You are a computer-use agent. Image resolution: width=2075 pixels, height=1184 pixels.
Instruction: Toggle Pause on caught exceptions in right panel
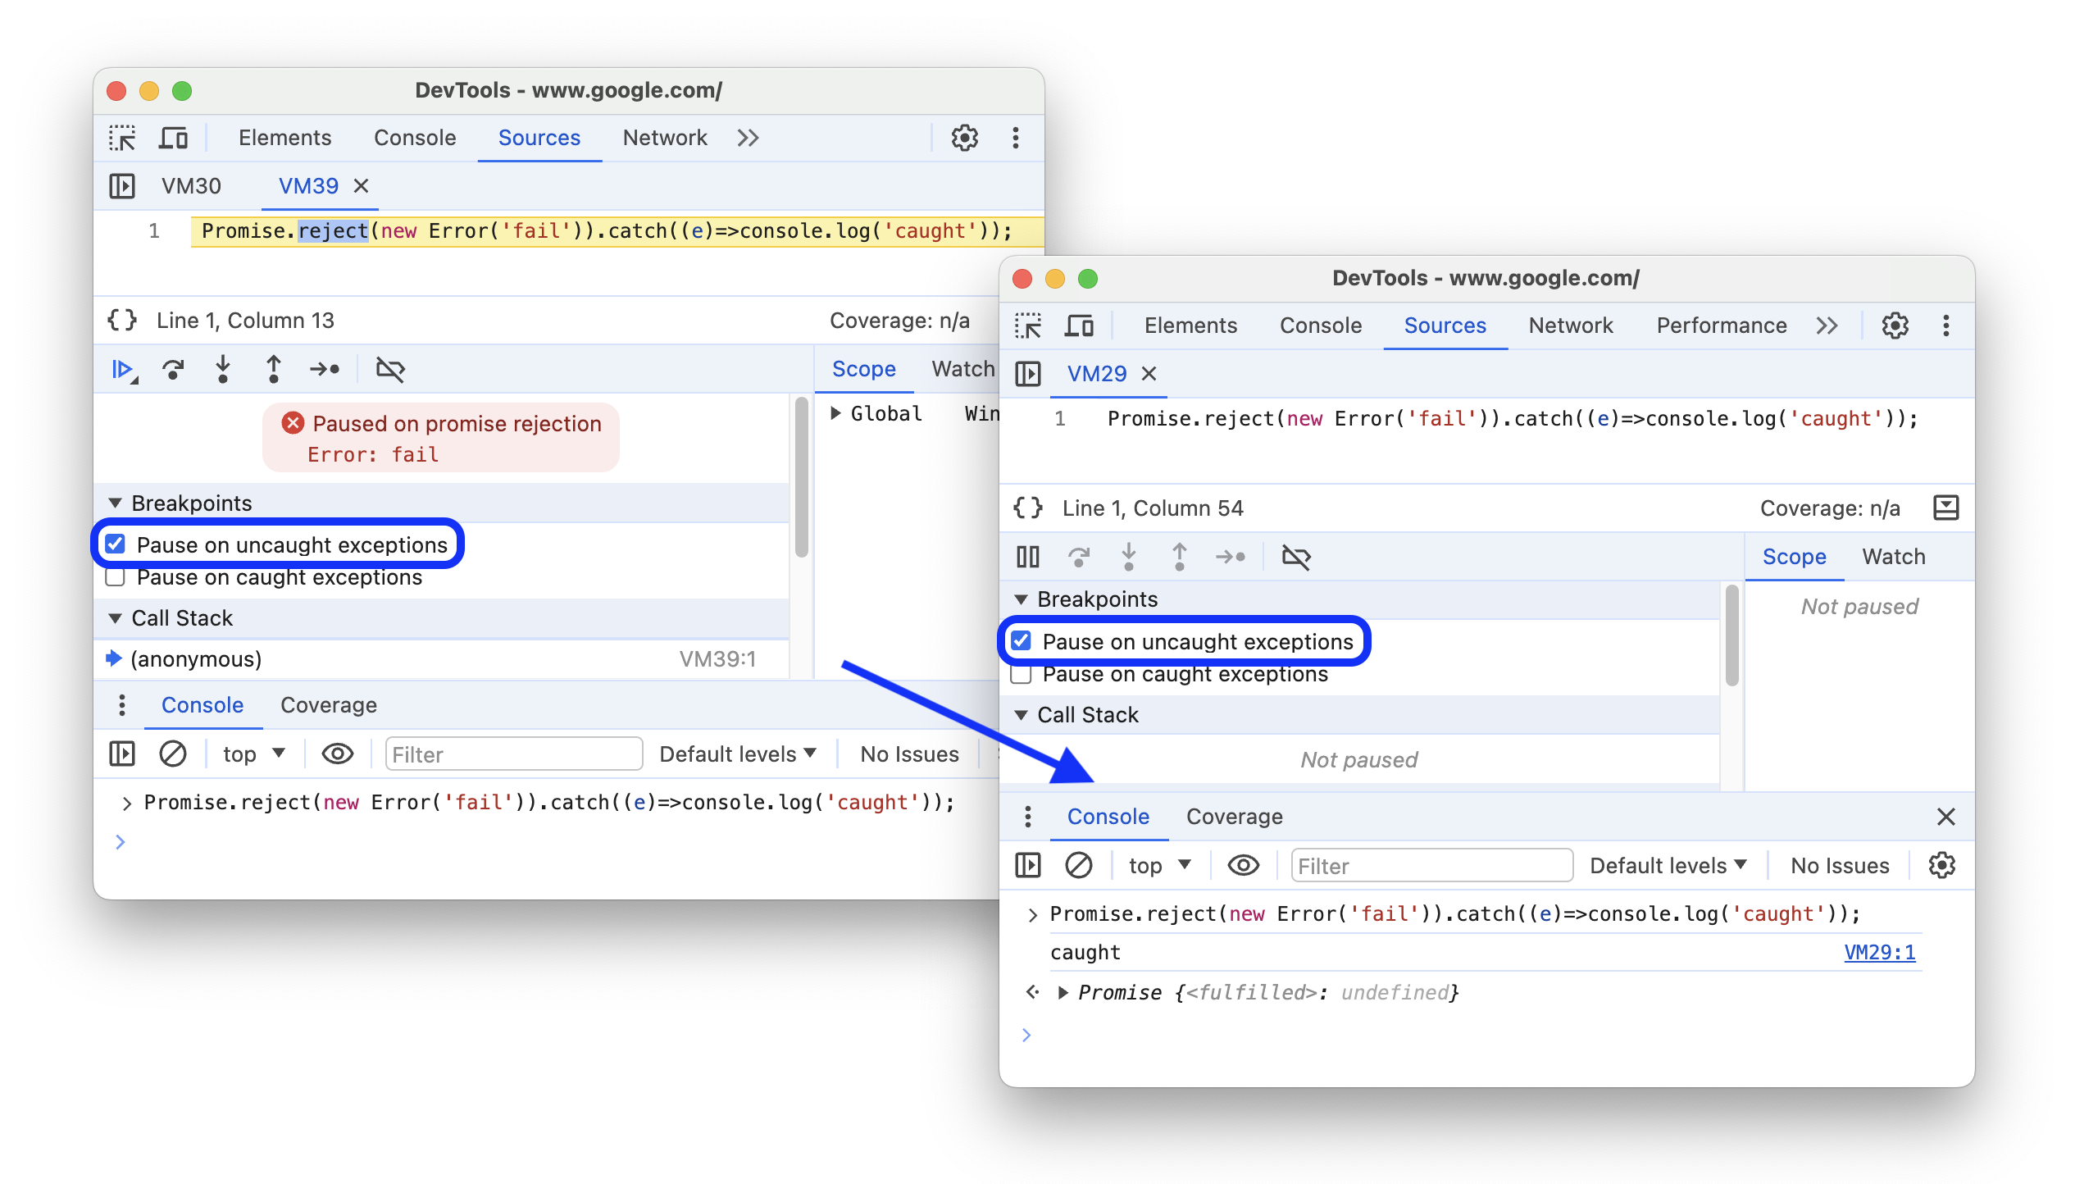click(x=1026, y=672)
